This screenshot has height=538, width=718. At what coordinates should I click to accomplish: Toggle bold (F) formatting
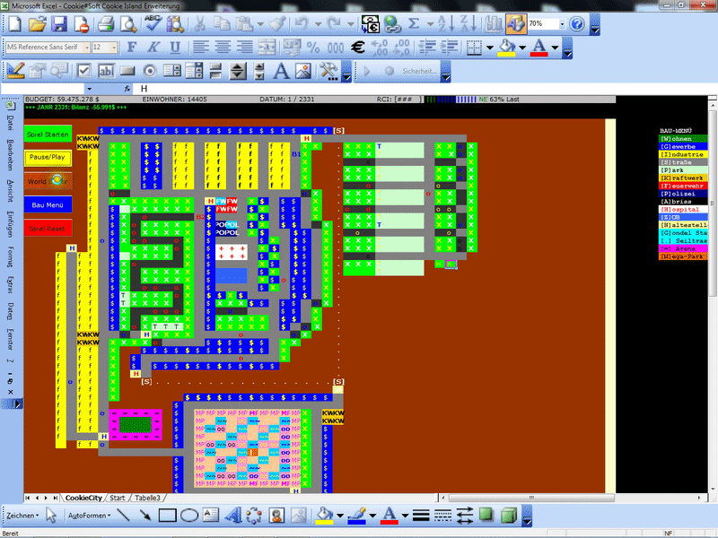[x=132, y=47]
